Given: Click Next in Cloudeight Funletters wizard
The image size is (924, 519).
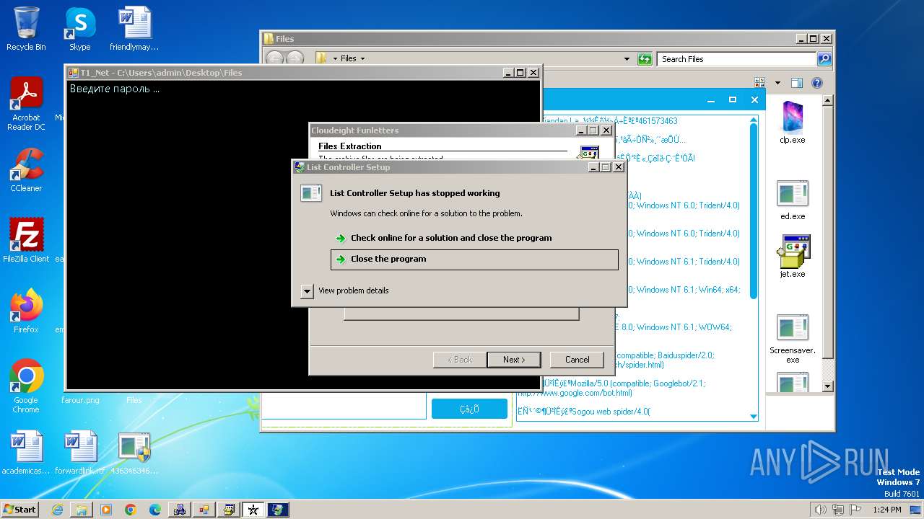Looking at the screenshot, I should (x=514, y=360).
